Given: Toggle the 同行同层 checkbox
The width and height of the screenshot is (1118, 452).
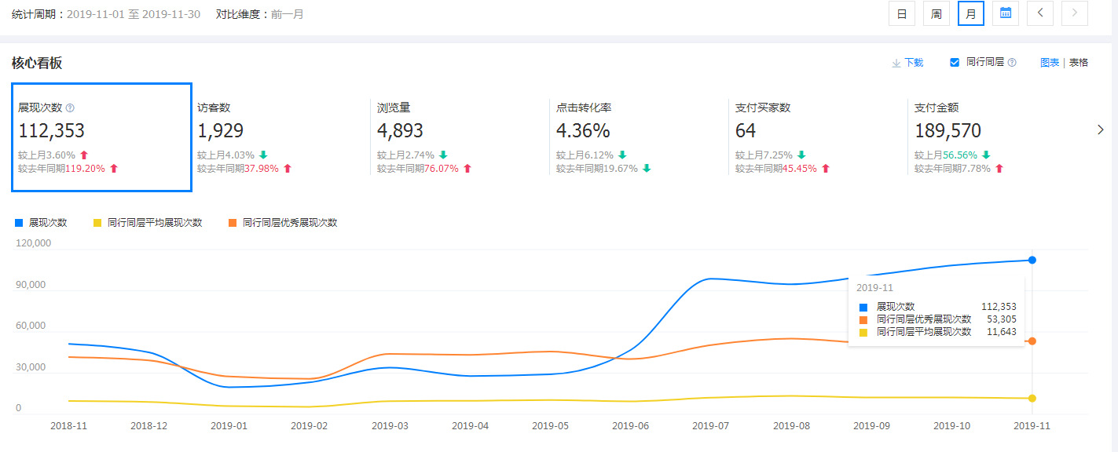Looking at the screenshot, I should click(955, 63).
